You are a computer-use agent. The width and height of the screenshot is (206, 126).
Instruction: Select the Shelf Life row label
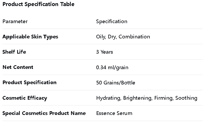point(14,52)
